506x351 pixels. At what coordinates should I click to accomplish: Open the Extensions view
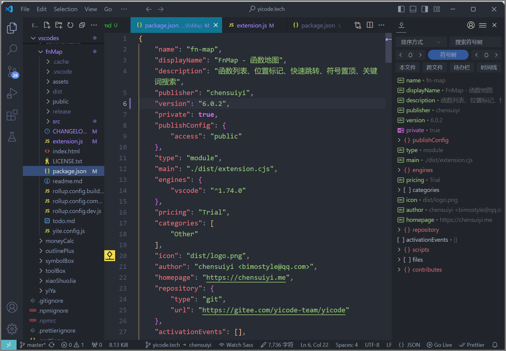click(12, 115)
